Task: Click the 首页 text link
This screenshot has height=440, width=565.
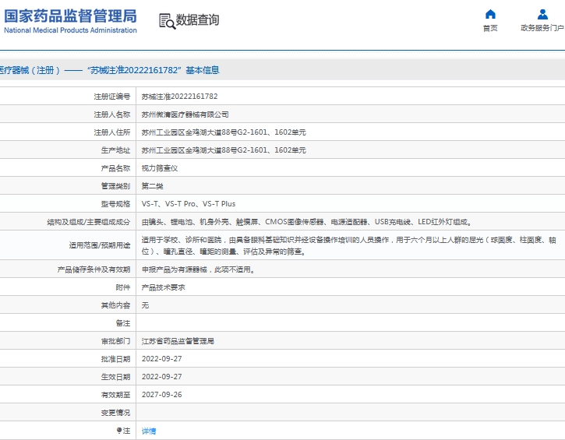Action: (490, 28)
